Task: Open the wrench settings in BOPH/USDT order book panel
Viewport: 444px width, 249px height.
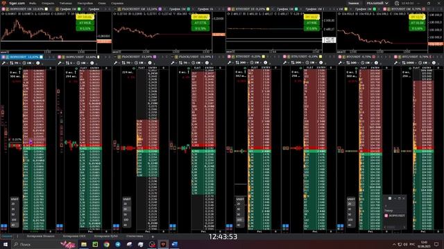Action: coord(60,63)
